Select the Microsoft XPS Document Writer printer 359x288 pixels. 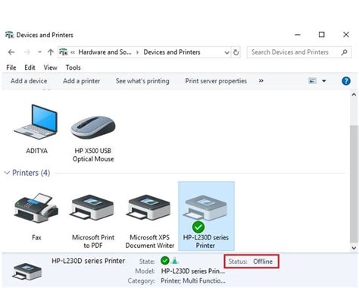149,208
